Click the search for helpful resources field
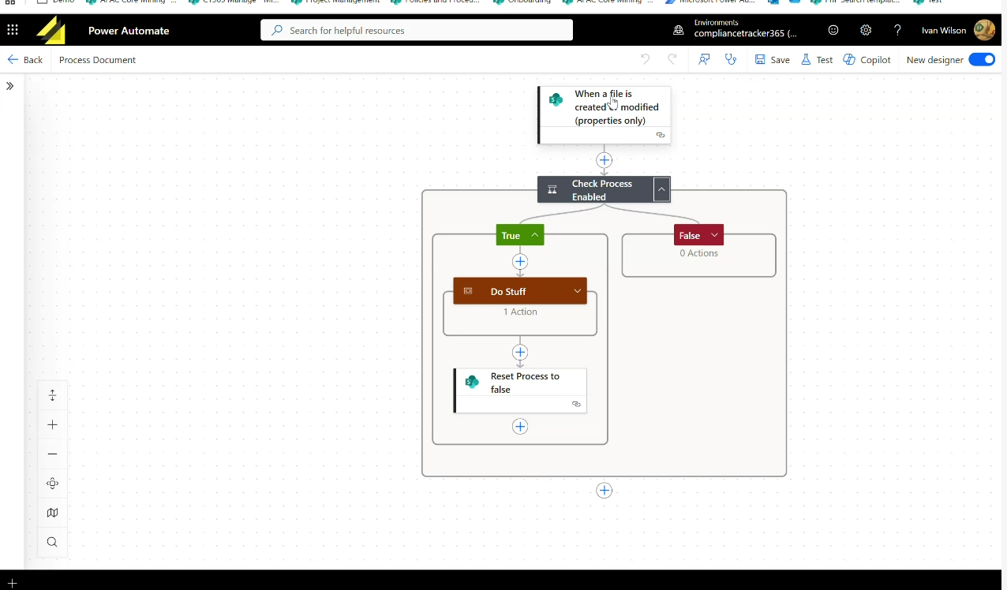The height and width of the screenshot is (590, 1007). coord(417,31)
